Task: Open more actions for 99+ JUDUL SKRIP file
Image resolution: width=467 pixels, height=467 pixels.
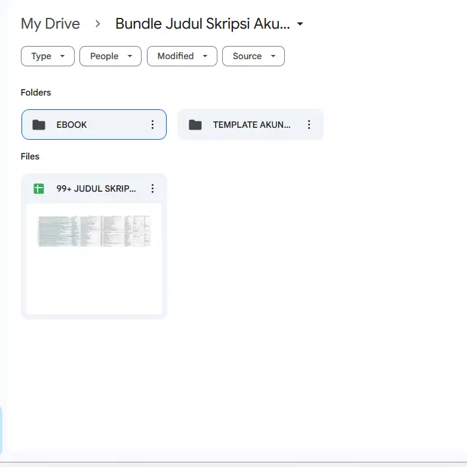Action: click(x=152, y=189)
